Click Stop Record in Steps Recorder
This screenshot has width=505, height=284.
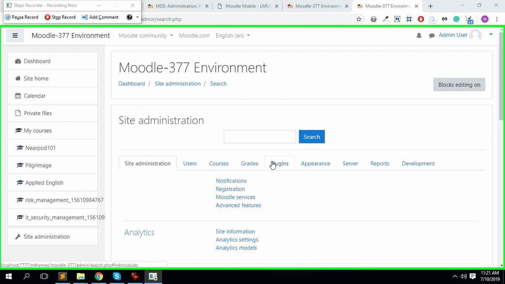tap(60, 17)
